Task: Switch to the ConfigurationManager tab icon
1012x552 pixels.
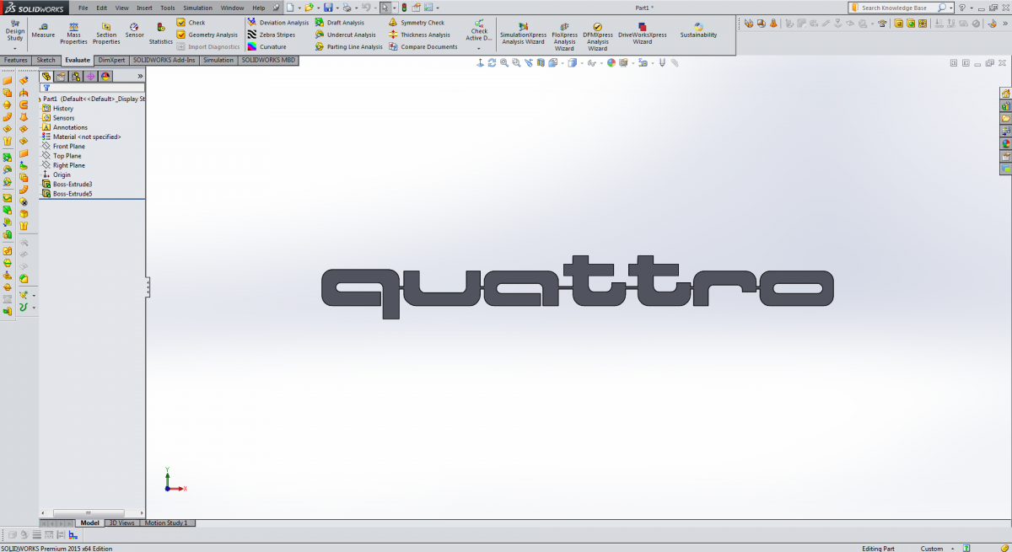Action: (x=76, y=76)
